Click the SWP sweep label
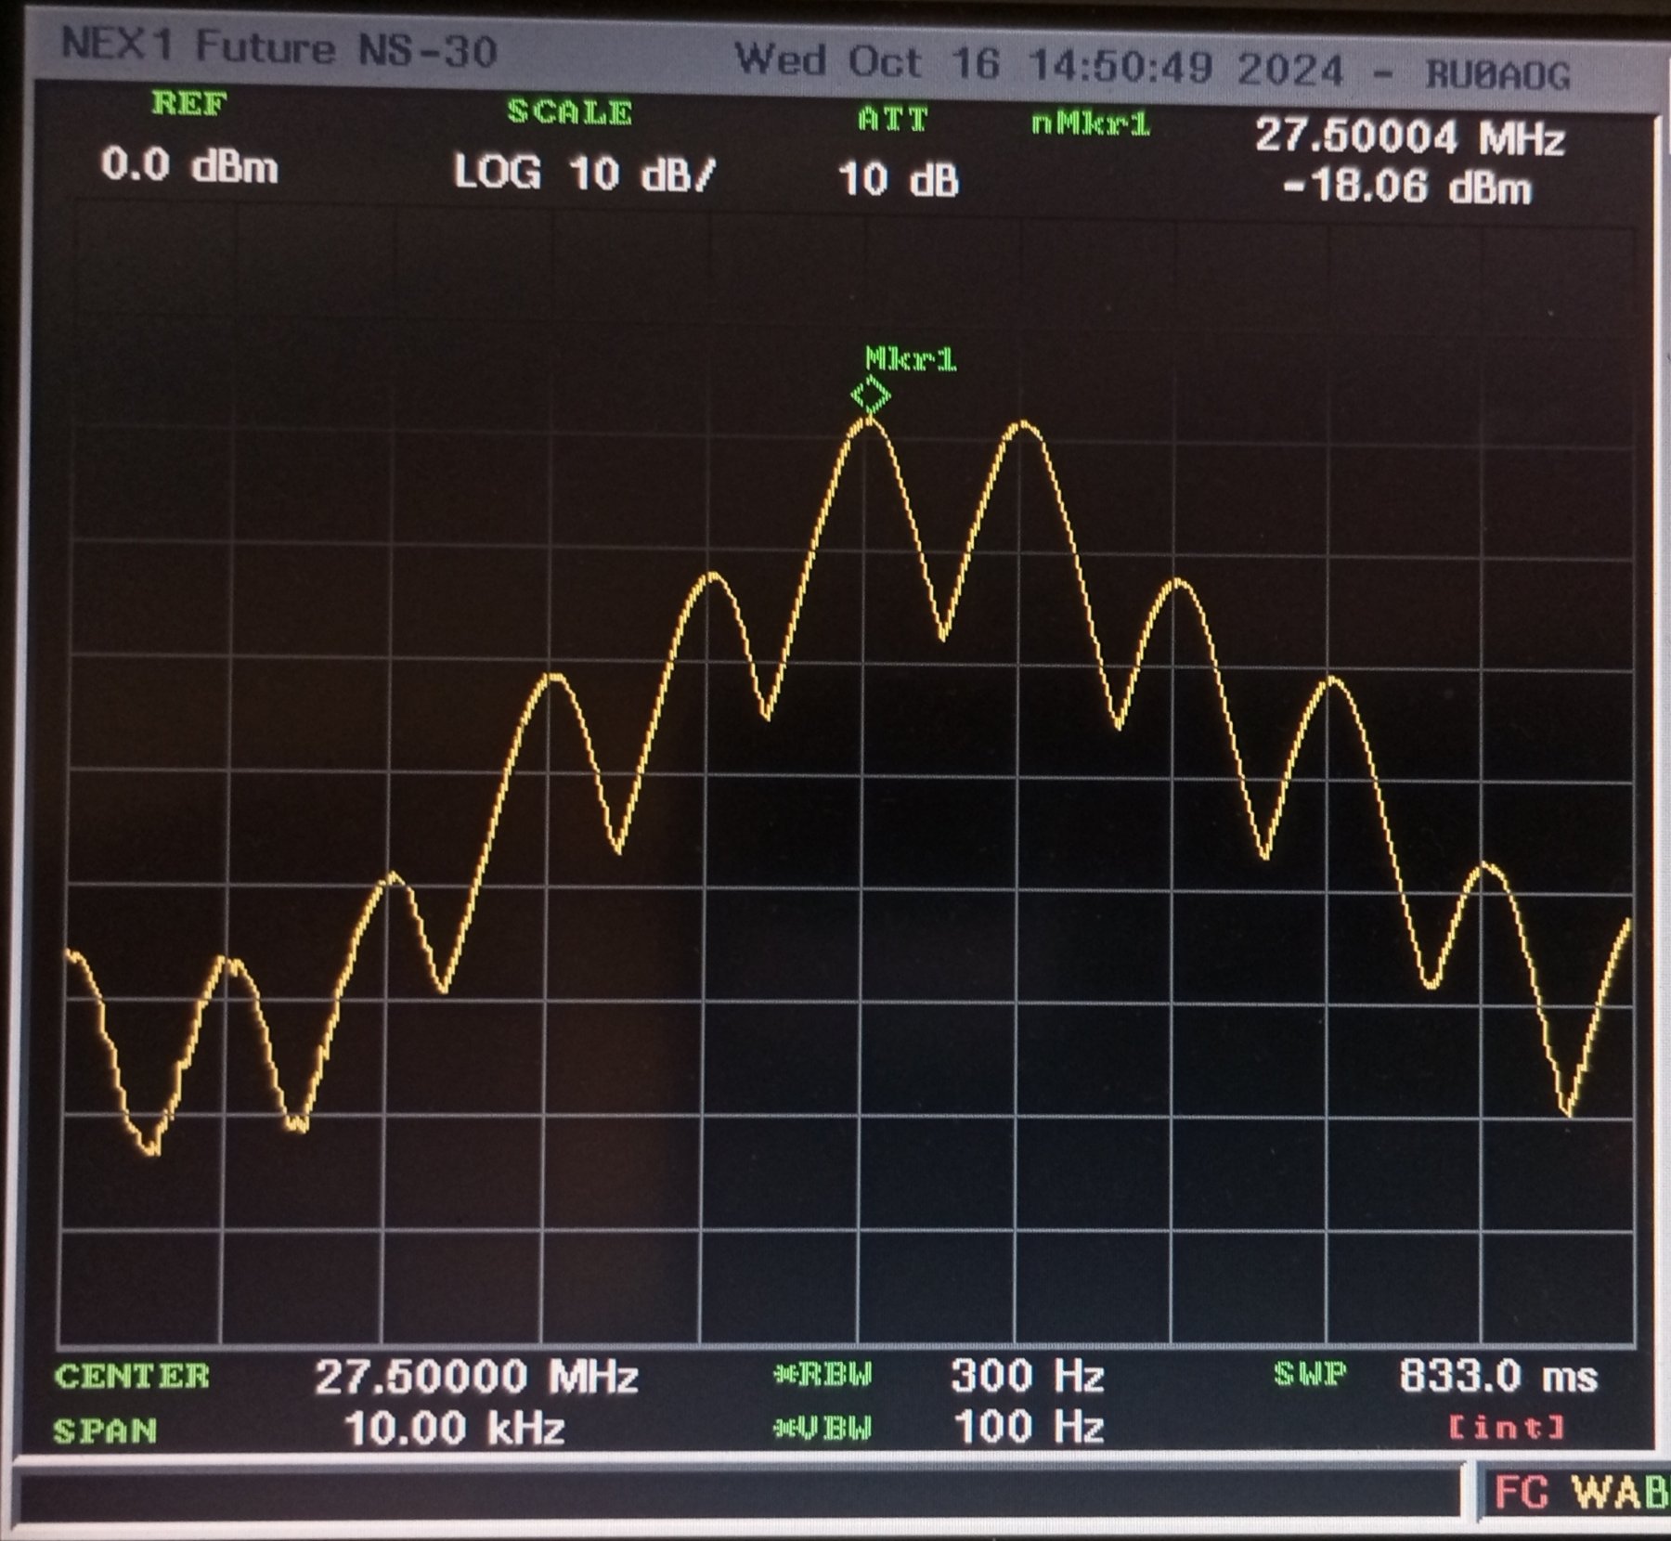1671x1541 pixels. (1310, 1373)
